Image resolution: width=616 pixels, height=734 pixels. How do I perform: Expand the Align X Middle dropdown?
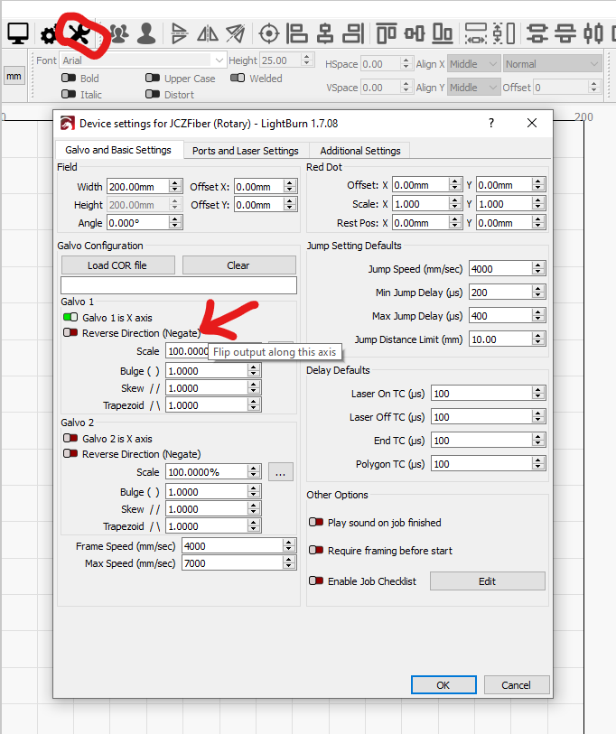(x=474, y=64)
